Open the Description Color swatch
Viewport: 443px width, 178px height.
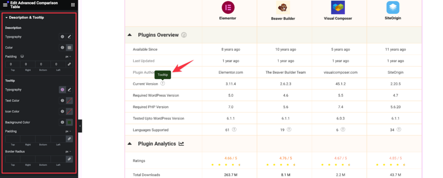pyautogui.click(x=69, y=47)
